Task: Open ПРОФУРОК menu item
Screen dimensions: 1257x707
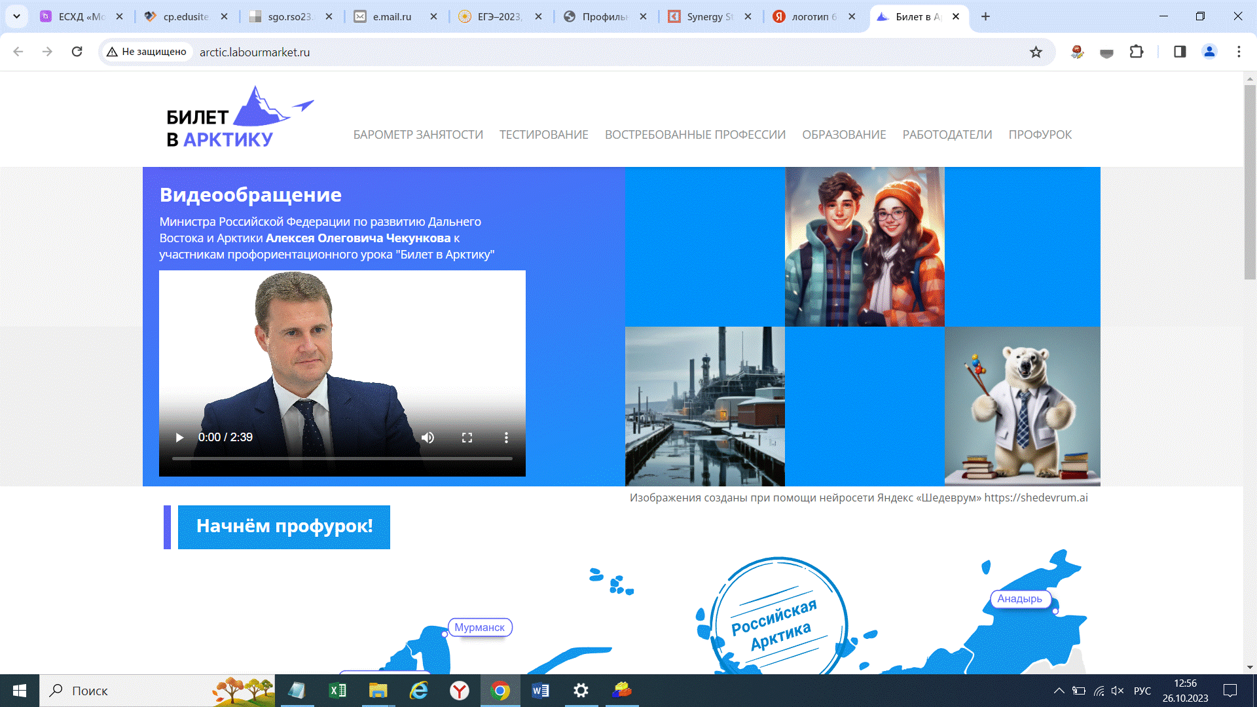Action: (x=1040, y=134)
